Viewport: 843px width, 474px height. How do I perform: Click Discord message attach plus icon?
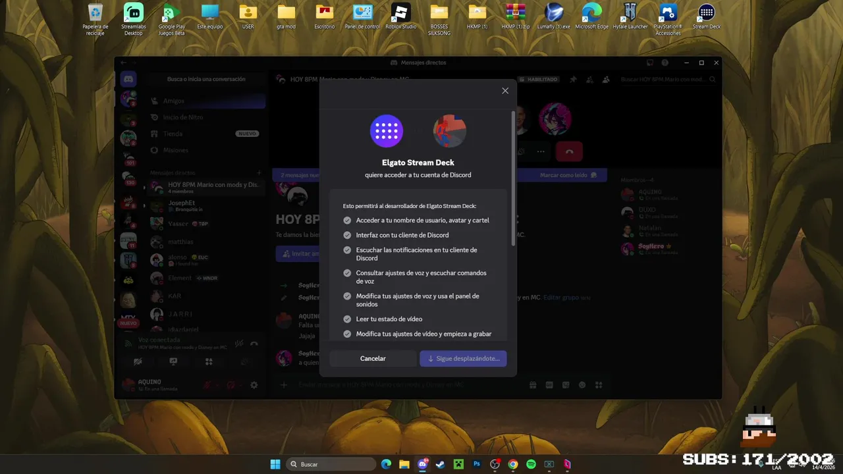[x=284, y=385]
